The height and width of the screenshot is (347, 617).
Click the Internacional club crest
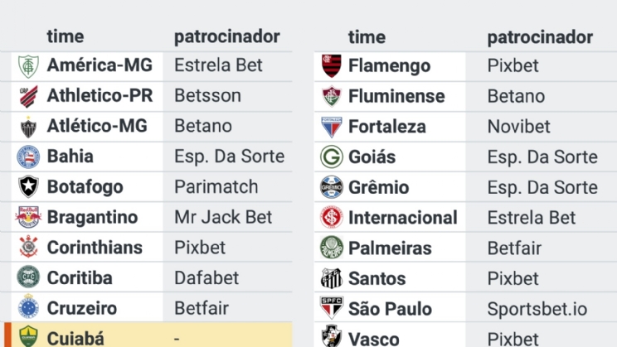click(332, 218)
